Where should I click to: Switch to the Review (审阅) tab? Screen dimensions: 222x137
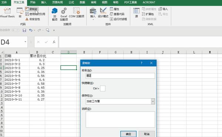click(x=94, y=3)
